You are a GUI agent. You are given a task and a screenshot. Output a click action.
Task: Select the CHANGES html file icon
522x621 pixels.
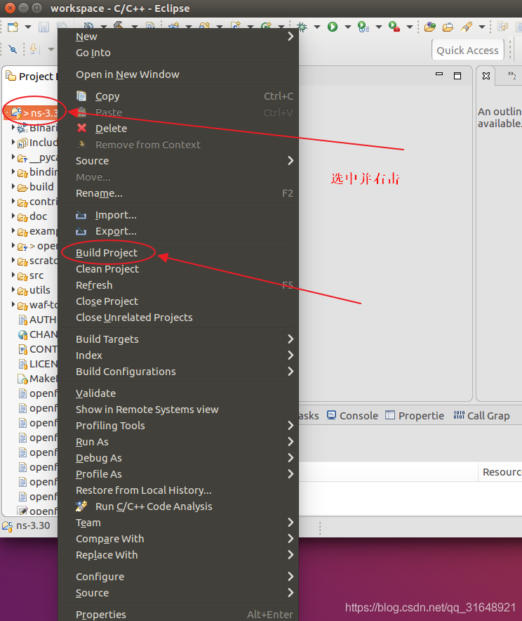click(23, 334)
